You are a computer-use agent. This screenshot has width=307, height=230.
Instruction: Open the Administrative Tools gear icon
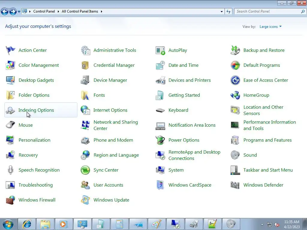[x=85, y=50]
